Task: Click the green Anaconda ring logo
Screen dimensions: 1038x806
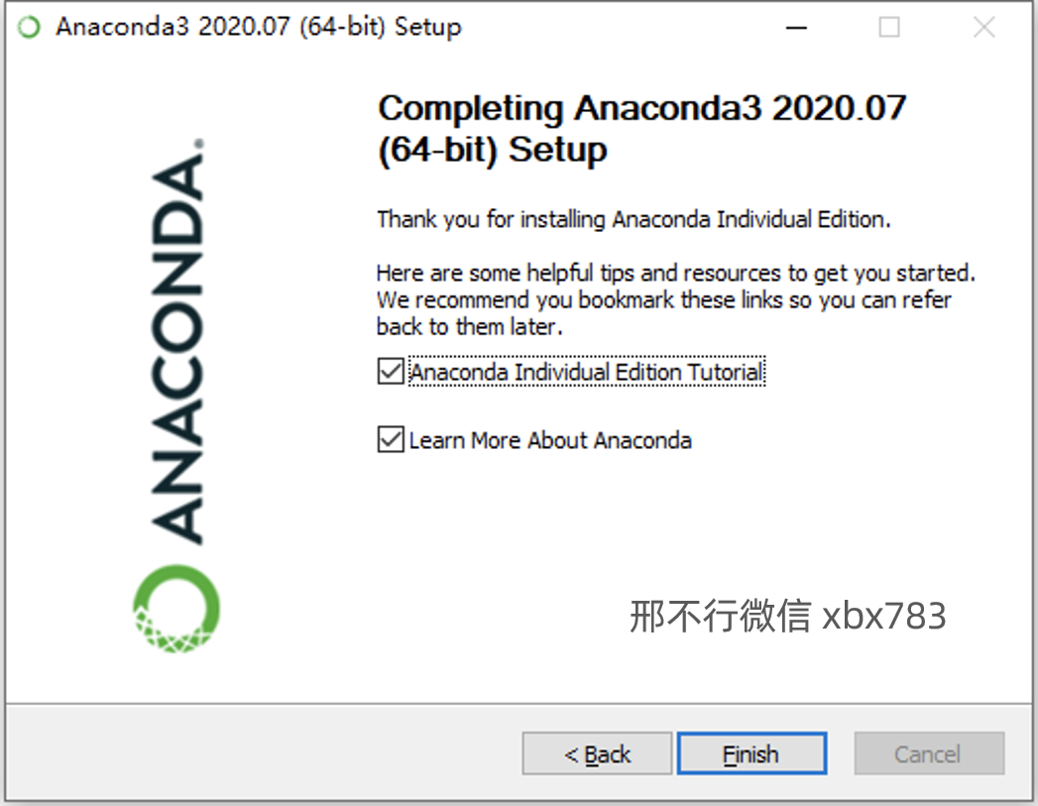Action: click(x=176, y=609)
